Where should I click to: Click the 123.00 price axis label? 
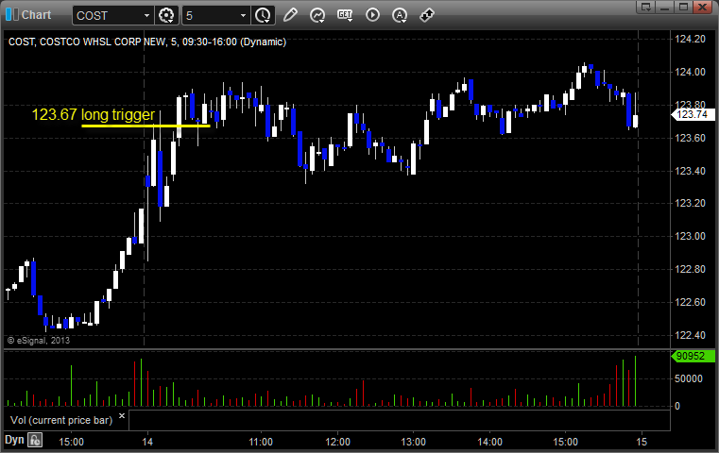click(690, 236)
